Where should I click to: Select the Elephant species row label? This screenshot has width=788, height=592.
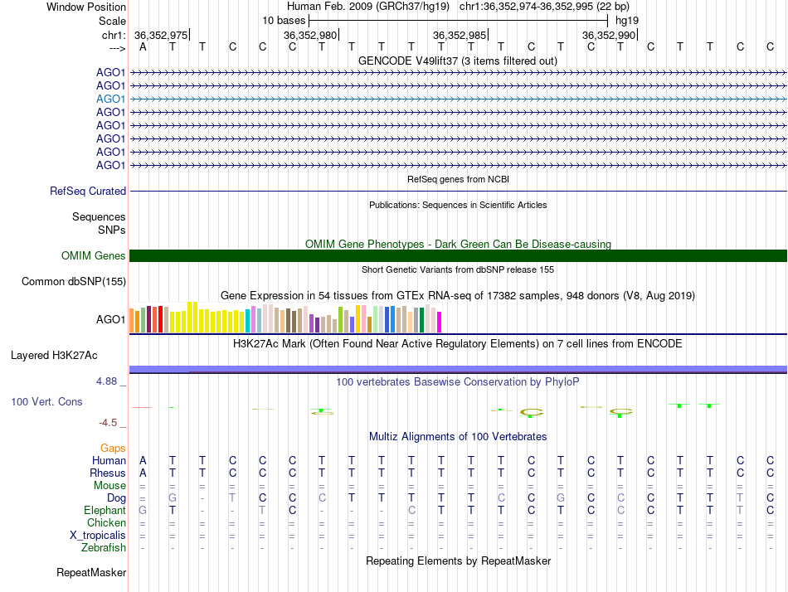105,510
